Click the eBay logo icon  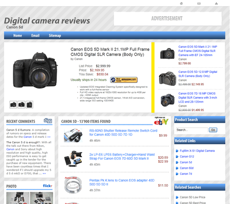pos(161,121)
